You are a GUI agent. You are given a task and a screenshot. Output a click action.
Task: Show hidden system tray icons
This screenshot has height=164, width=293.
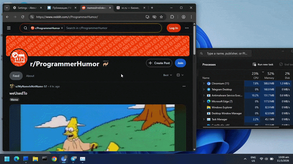tap(245, 159)
